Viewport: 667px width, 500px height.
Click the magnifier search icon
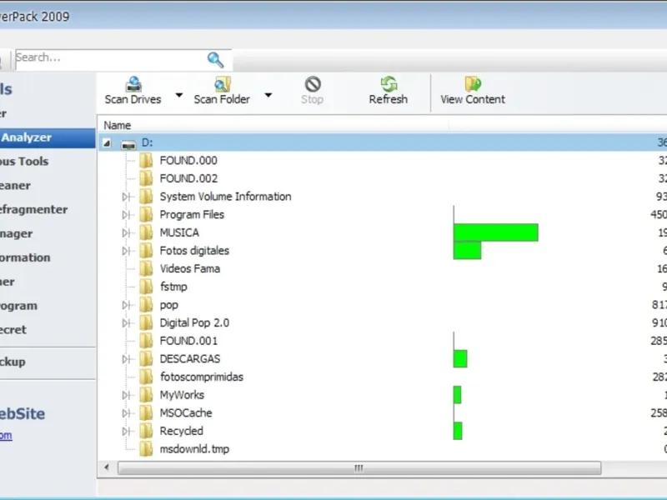tap(215, 60)
